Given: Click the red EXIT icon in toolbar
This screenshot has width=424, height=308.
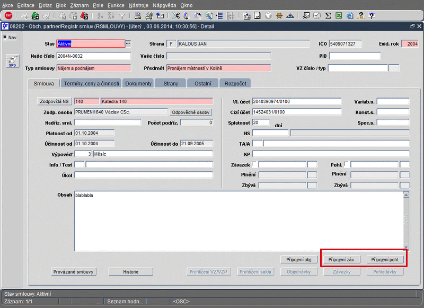Looking at the screenshot, I should [x=8, y=16].
